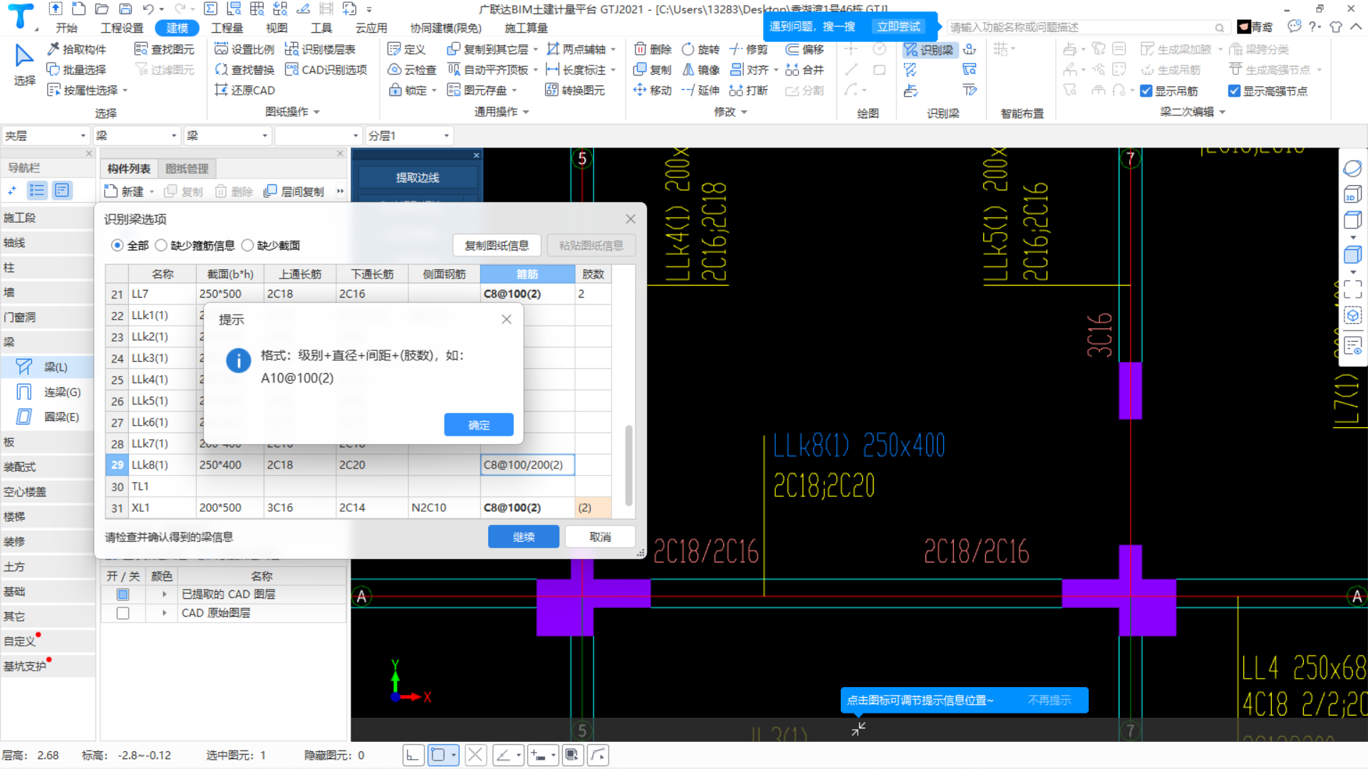
Task: Click the 查找图元 find element tool
Action: pos(165,49)
